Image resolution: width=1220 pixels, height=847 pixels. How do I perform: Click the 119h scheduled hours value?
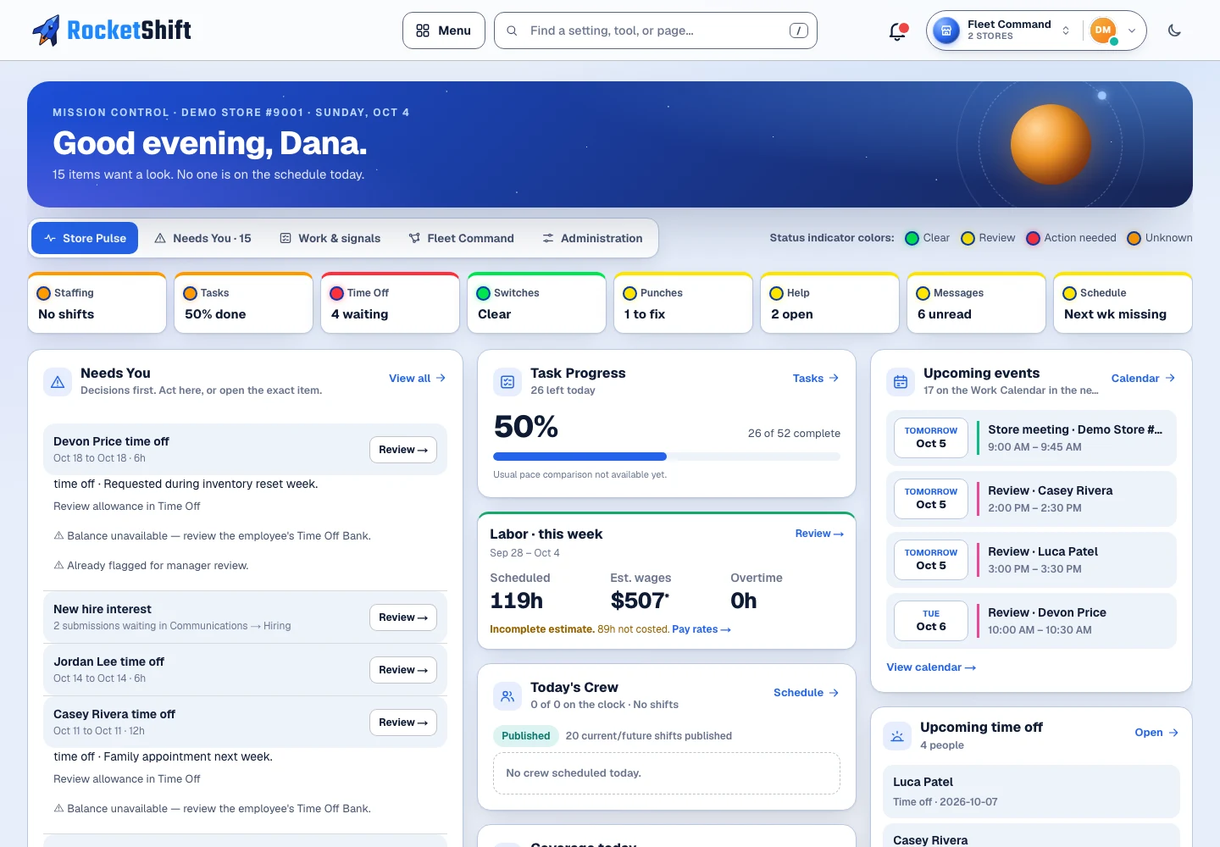click(x=516, y=601)
